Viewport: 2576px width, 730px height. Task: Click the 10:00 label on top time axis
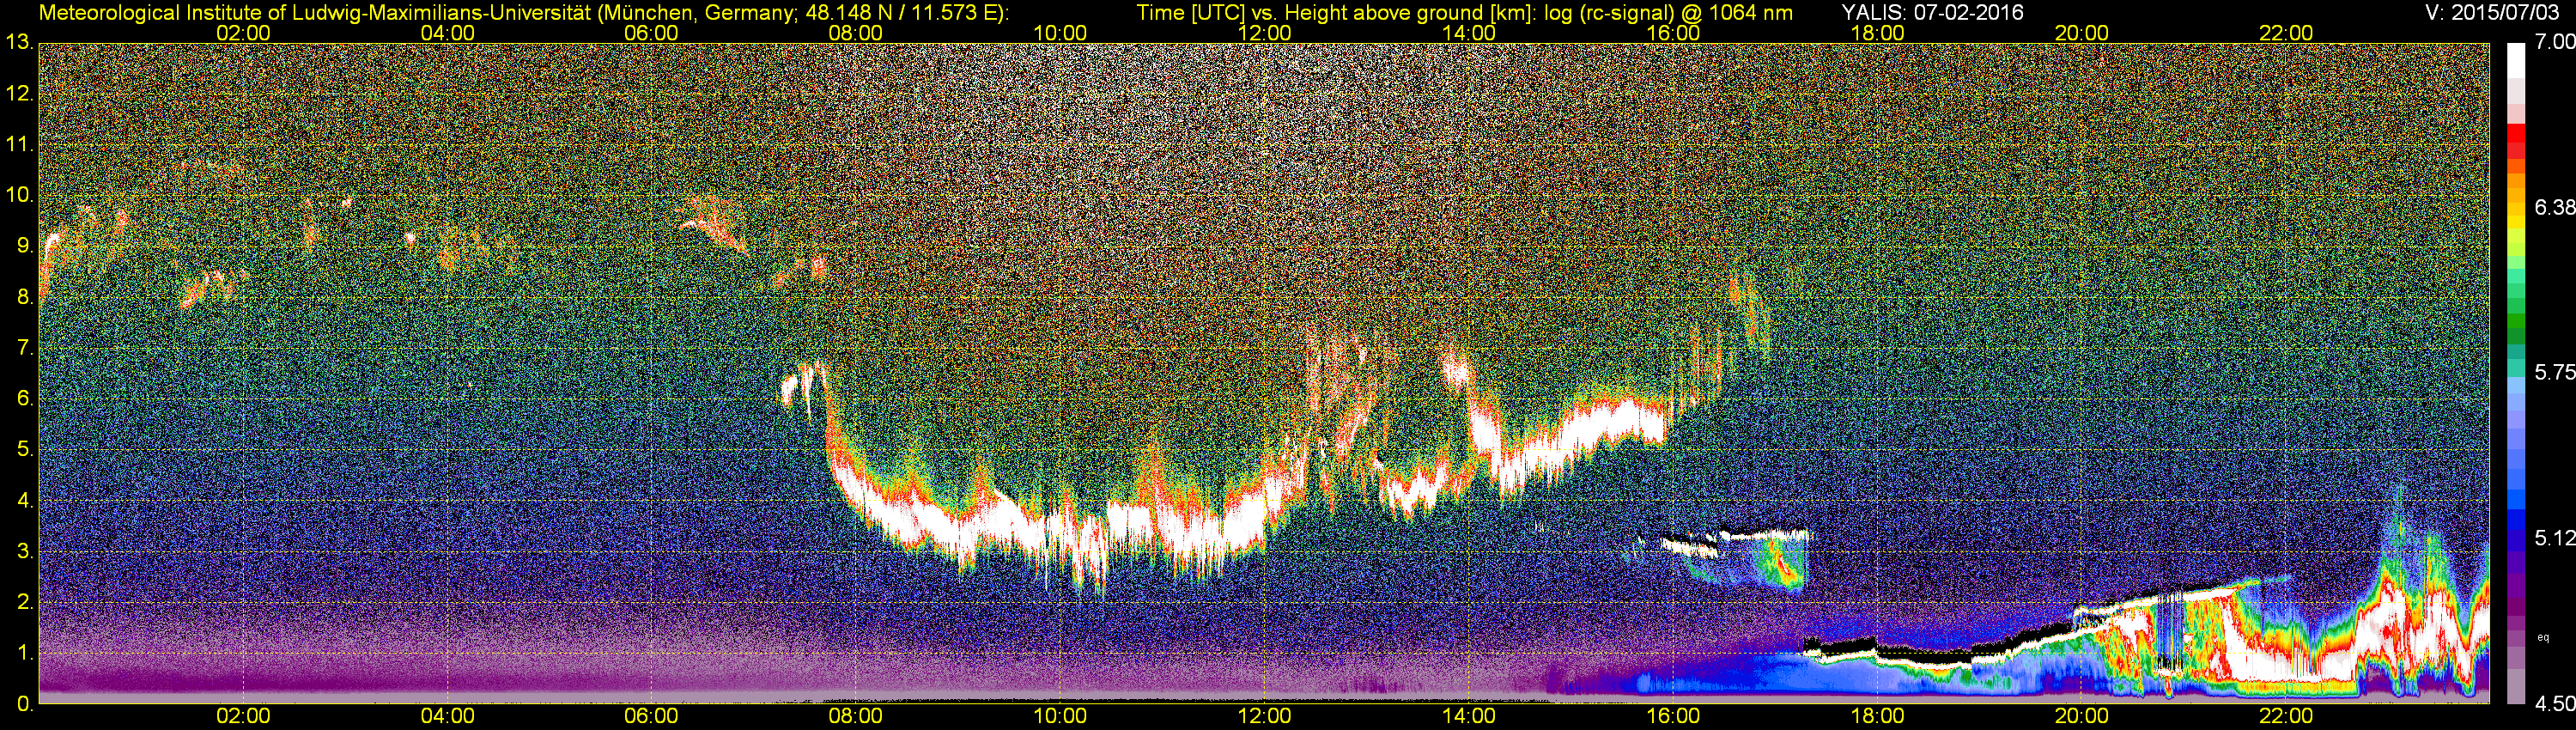tap(1060, 33)
